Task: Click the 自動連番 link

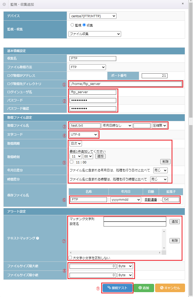Action: [150, 199]
